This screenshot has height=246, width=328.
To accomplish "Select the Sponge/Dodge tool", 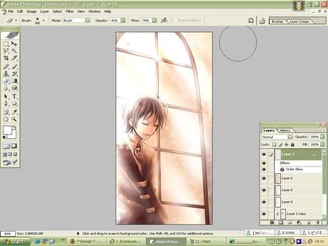I will click(14, 88).
